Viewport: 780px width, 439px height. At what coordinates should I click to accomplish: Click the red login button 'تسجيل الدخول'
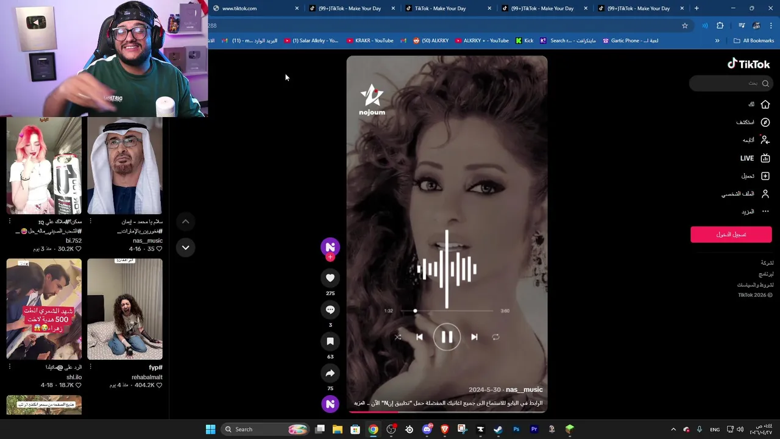731,234
